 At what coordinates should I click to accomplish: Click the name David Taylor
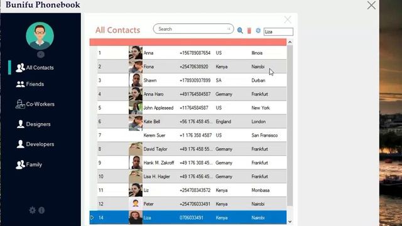[x=155, y=149]
